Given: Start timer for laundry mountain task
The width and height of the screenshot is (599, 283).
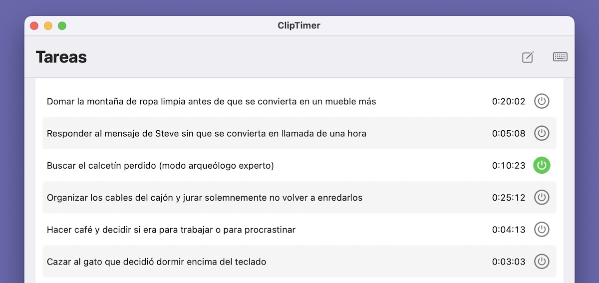Looking at the screenshot, I should [542, 101].
